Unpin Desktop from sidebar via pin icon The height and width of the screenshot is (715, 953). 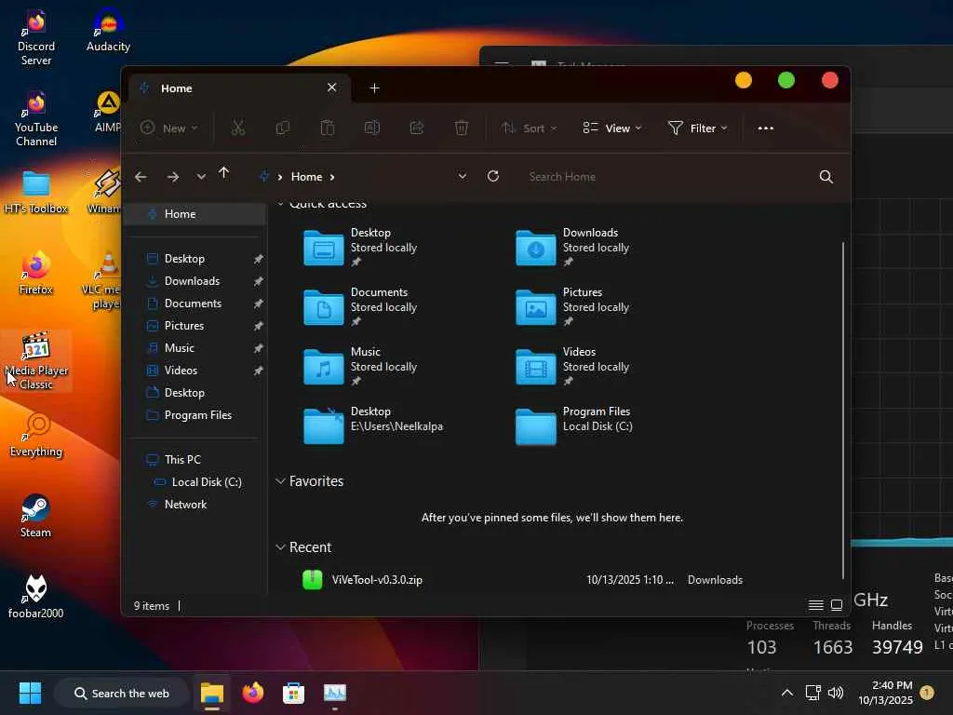pyautogui.click(x=259, y=259)
